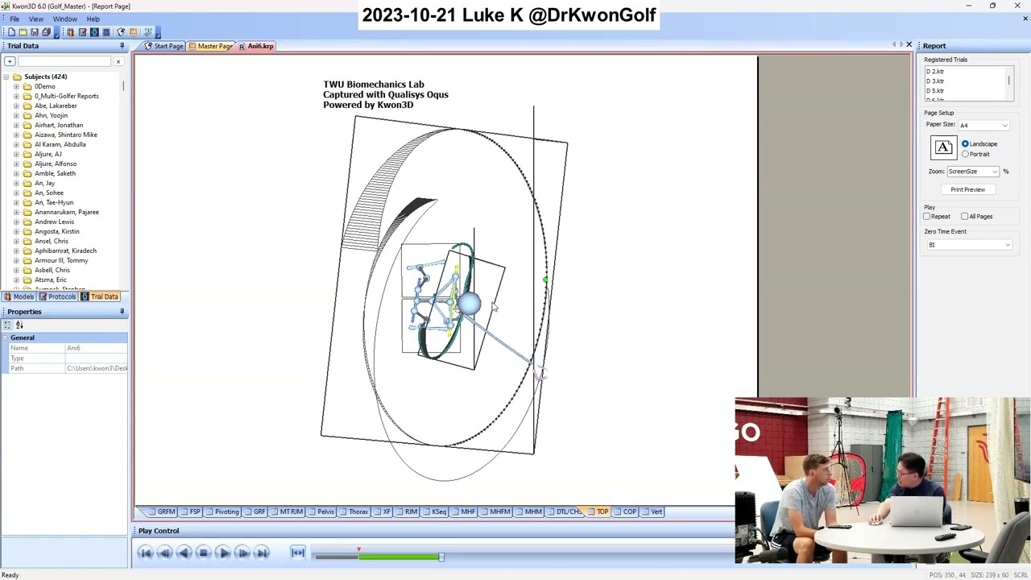1031x580 pixels.
Task: Open the Window menu
Action: (65, 19)
